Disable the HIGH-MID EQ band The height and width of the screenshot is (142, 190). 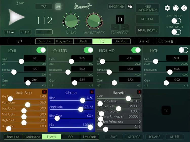point(136,50)
